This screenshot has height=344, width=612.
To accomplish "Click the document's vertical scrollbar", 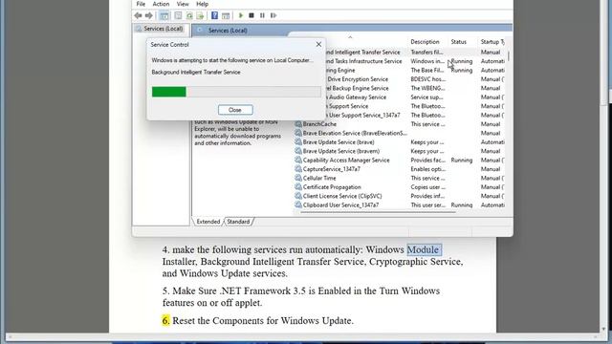I will click(603, 53).
